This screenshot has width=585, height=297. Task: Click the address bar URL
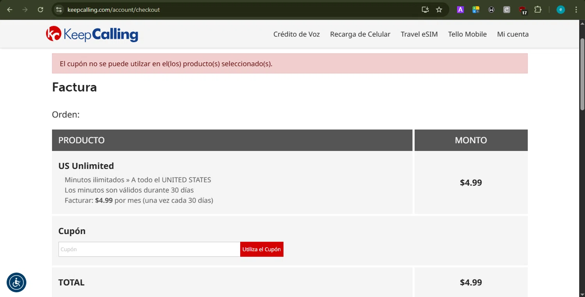[113, 10]
